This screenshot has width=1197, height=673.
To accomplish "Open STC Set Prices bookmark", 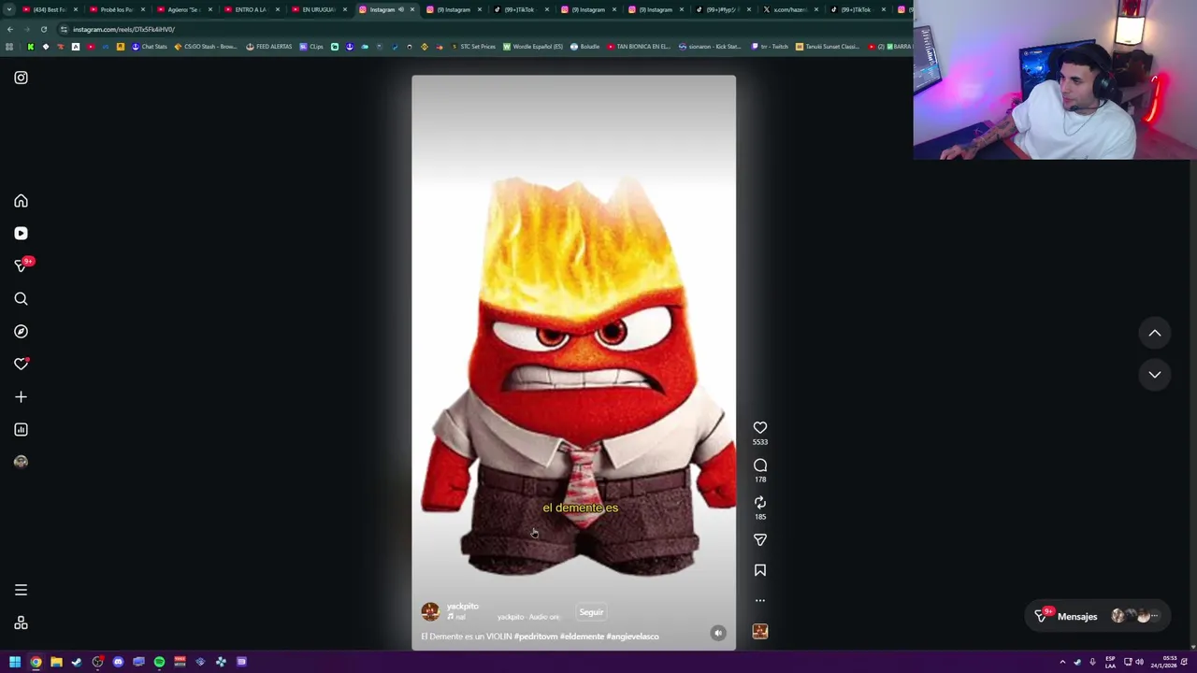I will click(473, 47).
